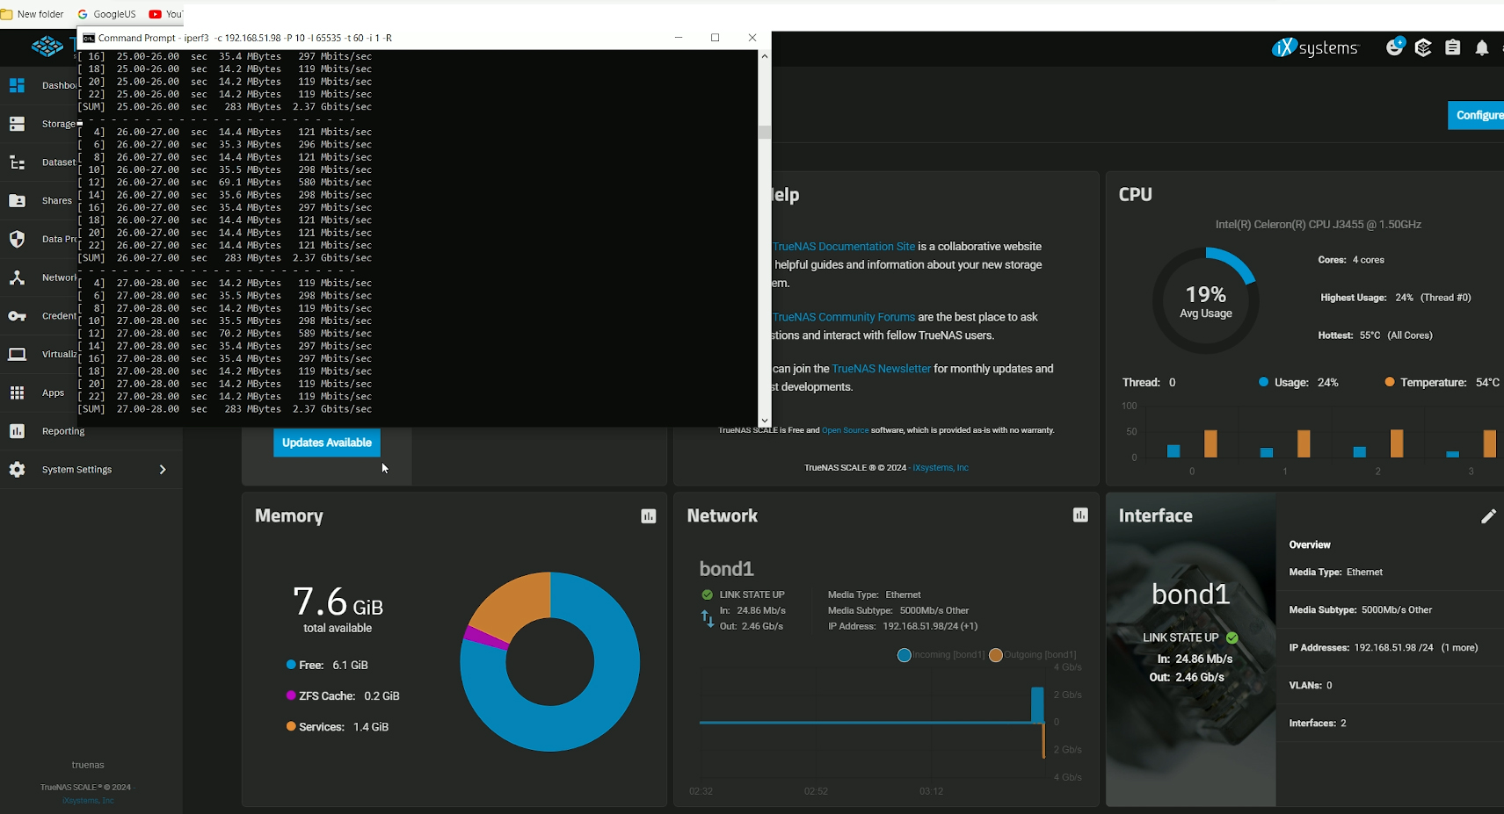Screen dimensions: 1504x814
Task: Click the Command Prompt scrollbar down arrow
Action: click(x=765, y=421)
